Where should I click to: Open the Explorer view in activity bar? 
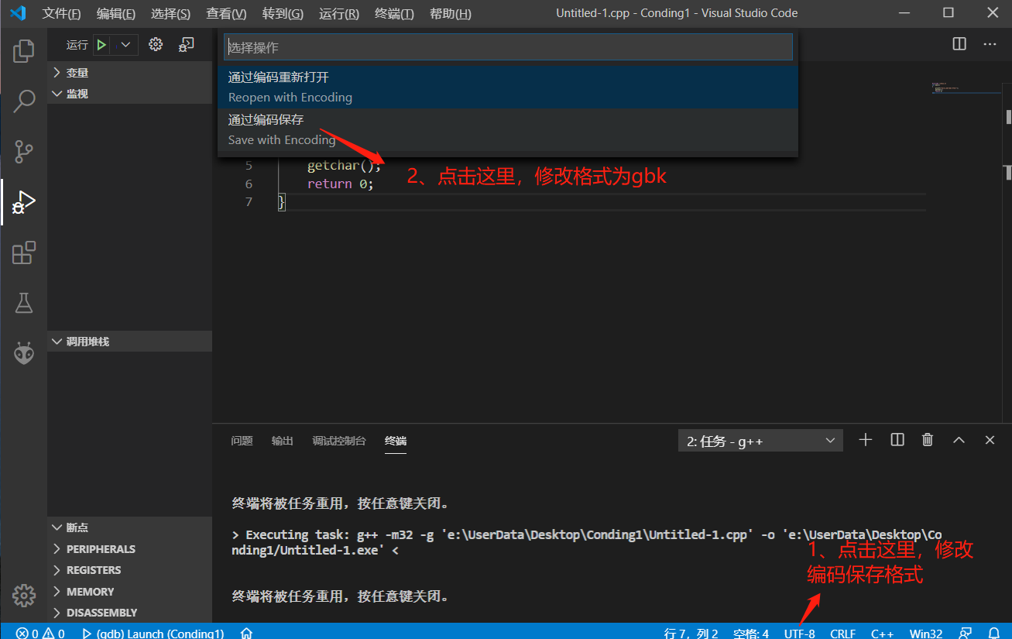[24, 51]
